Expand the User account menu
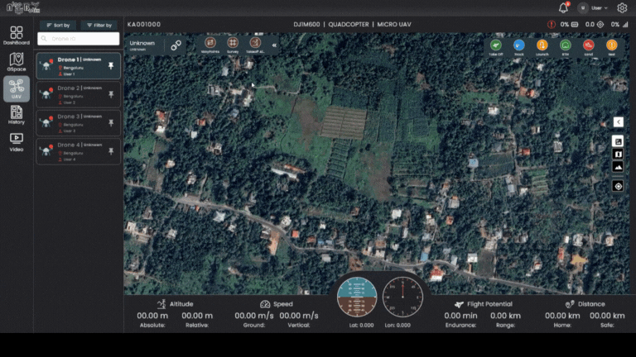Viewport: 636px width, 357px height. (595, 7)
